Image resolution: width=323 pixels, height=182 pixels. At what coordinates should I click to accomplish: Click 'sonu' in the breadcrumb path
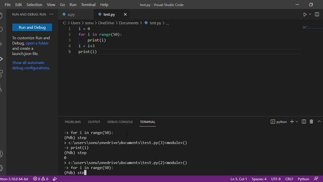click(89, 23)
